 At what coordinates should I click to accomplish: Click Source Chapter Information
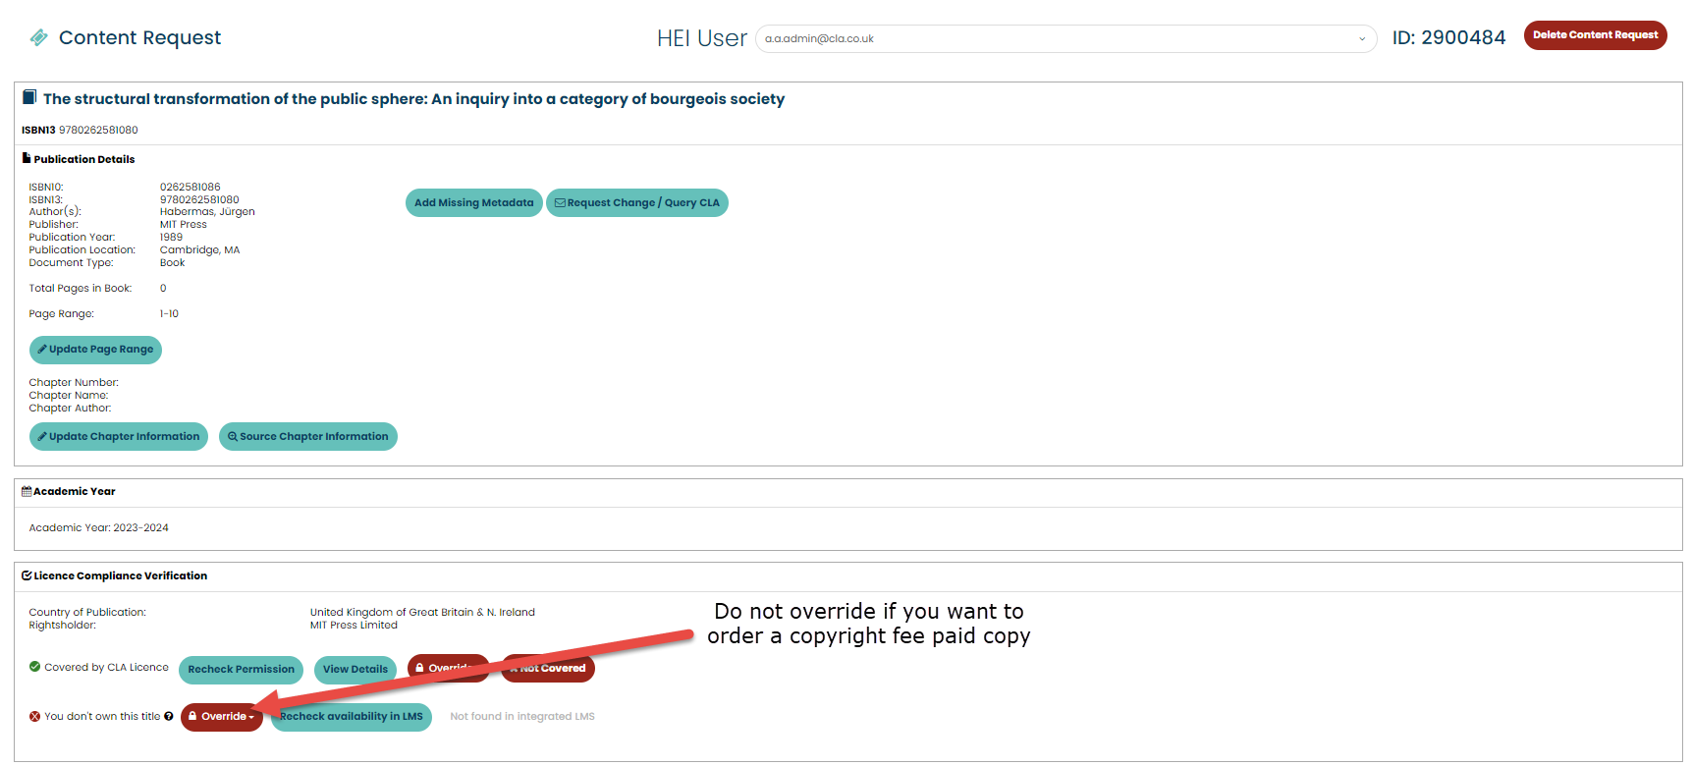pyautogui.click(x=307, y=437)
